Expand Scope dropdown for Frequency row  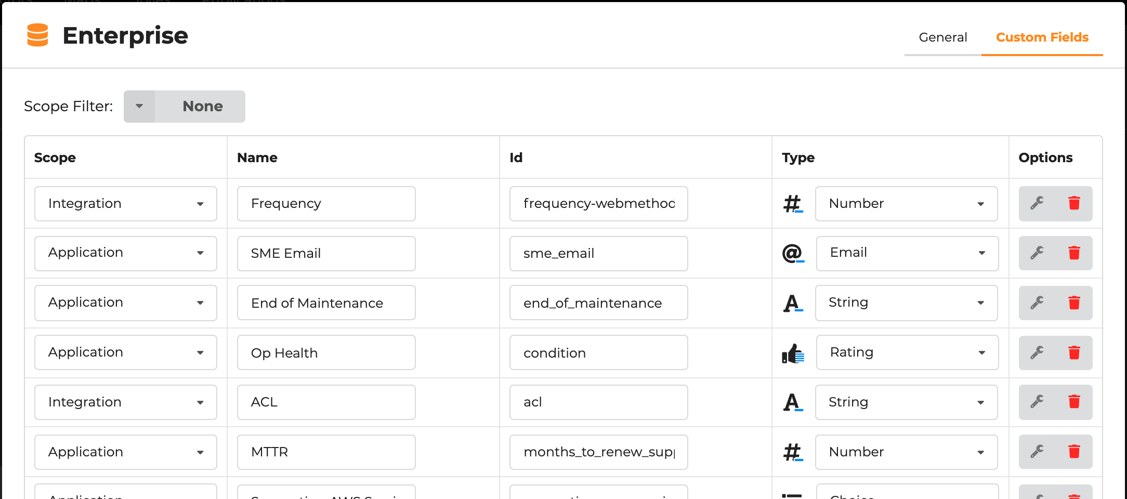click(126, 204)
